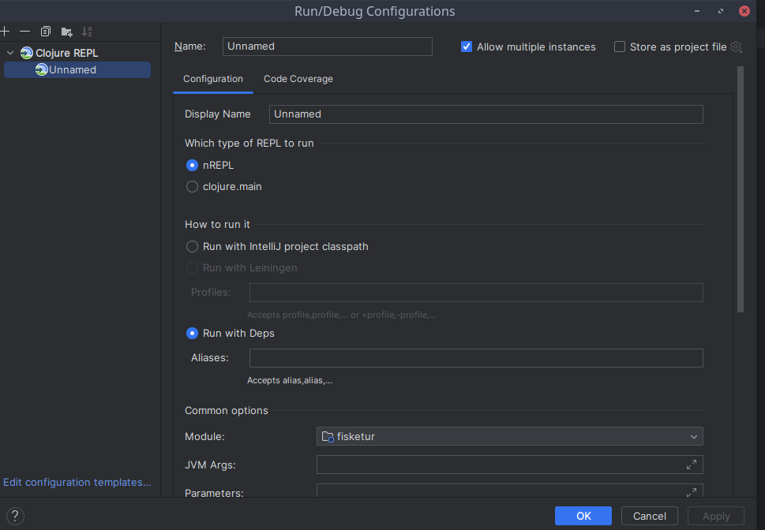Open the Edit configuration templates link

coord(77,482)
